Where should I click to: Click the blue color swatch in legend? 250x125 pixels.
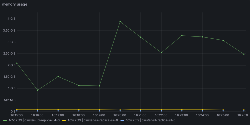click(122, 120)
